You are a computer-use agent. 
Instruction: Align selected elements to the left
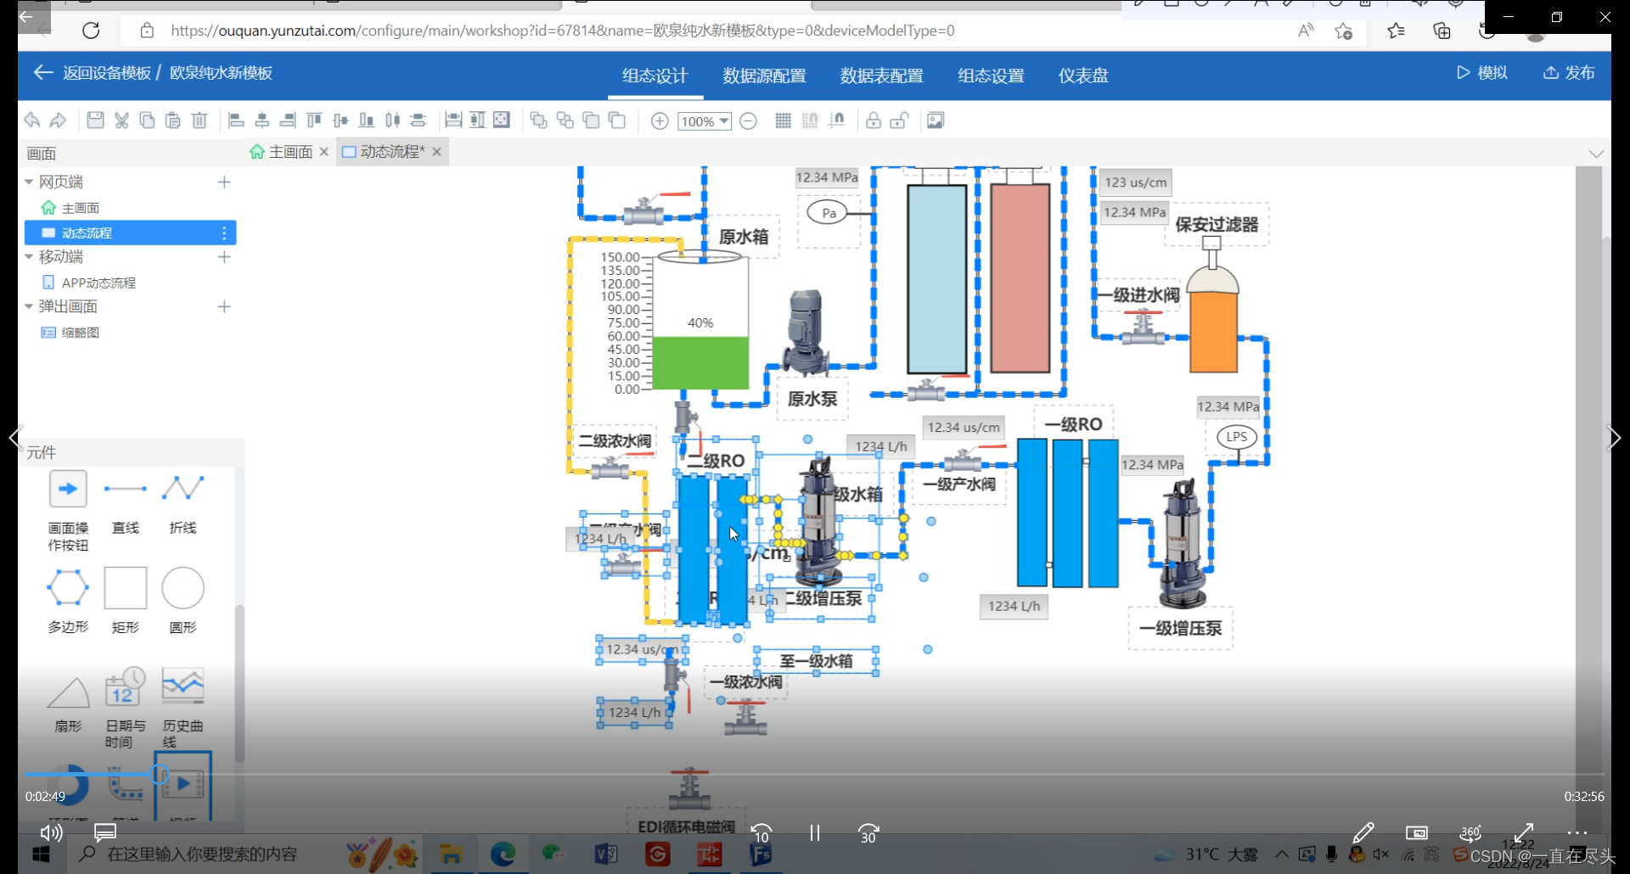click(x=236, y=120)
